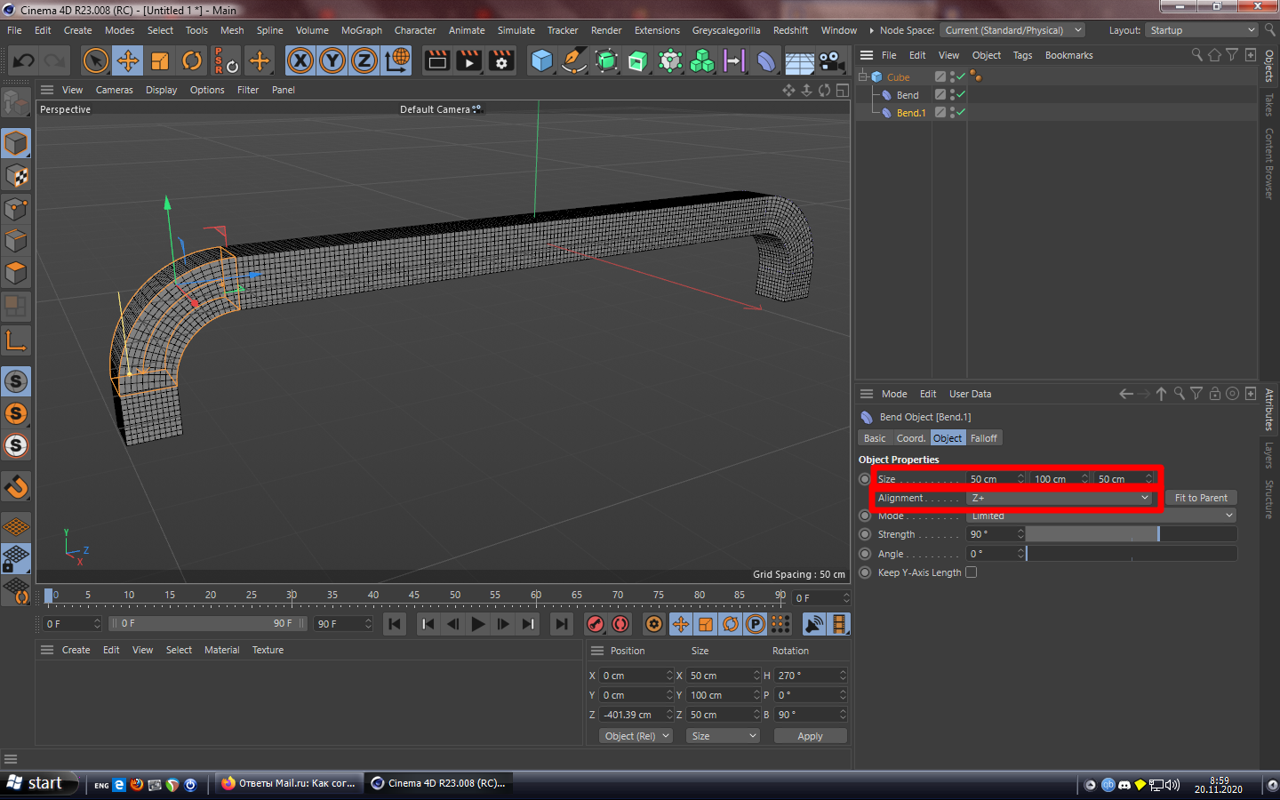Add a Cube primitive object
The width and height of the screenshot is (1280, 800).
[x=541, y=60]
